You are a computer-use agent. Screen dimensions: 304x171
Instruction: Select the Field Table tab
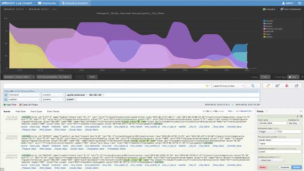[21, 111]
